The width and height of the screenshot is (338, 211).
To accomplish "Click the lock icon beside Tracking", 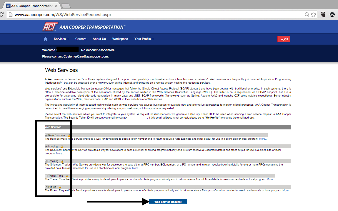I will (62, 161).
